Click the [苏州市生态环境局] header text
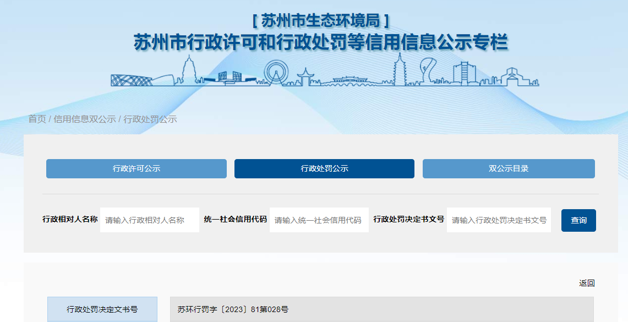Viewport: 628px width, 322px height. pos(320,21)
